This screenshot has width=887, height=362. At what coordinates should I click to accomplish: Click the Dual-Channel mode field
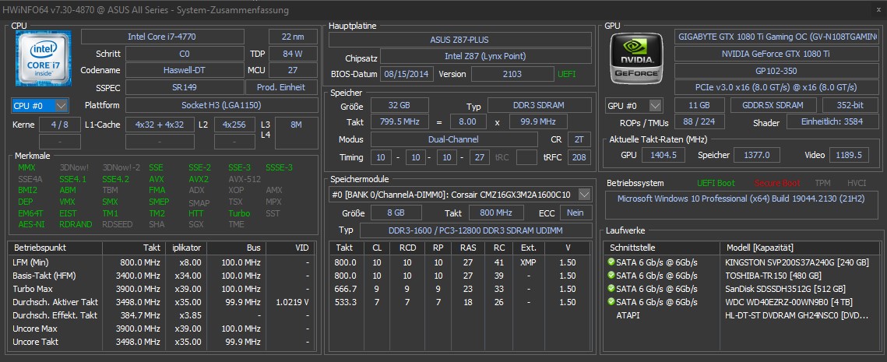(x=454, y=139)
